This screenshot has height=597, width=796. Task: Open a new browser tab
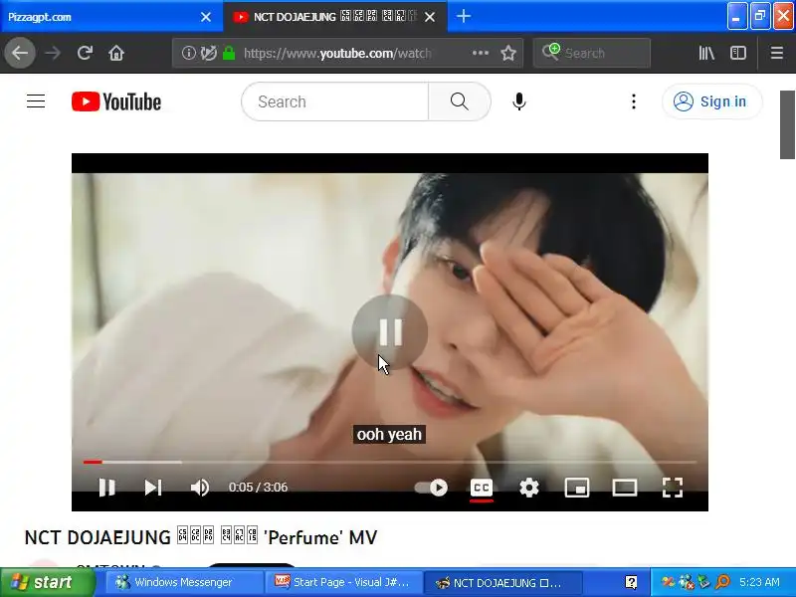[463, 17]
